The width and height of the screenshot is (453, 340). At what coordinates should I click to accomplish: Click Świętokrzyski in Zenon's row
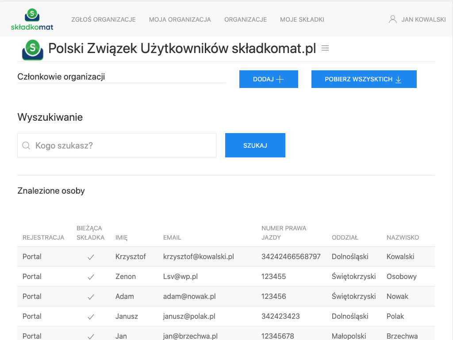[x=353, y=276]
